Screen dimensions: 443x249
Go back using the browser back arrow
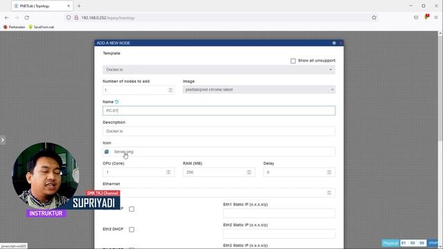[x=6, y=17]
